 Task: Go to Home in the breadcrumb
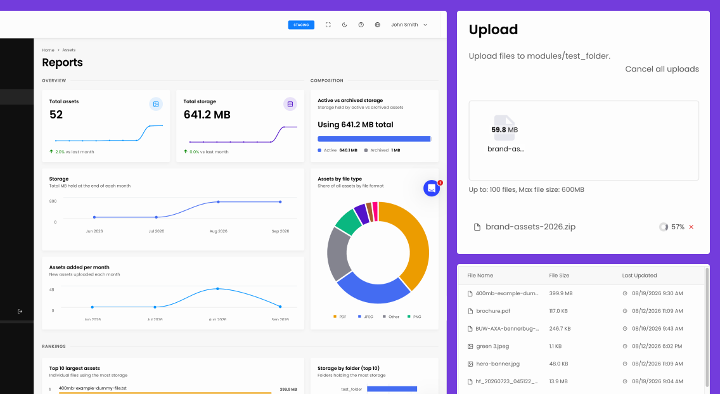pyautogui.click(x=48, y=50)
